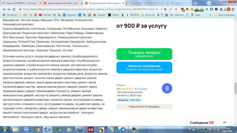Open Telegram from the taskbar
The height and width of the screenshot is (133, 237).
123,130
